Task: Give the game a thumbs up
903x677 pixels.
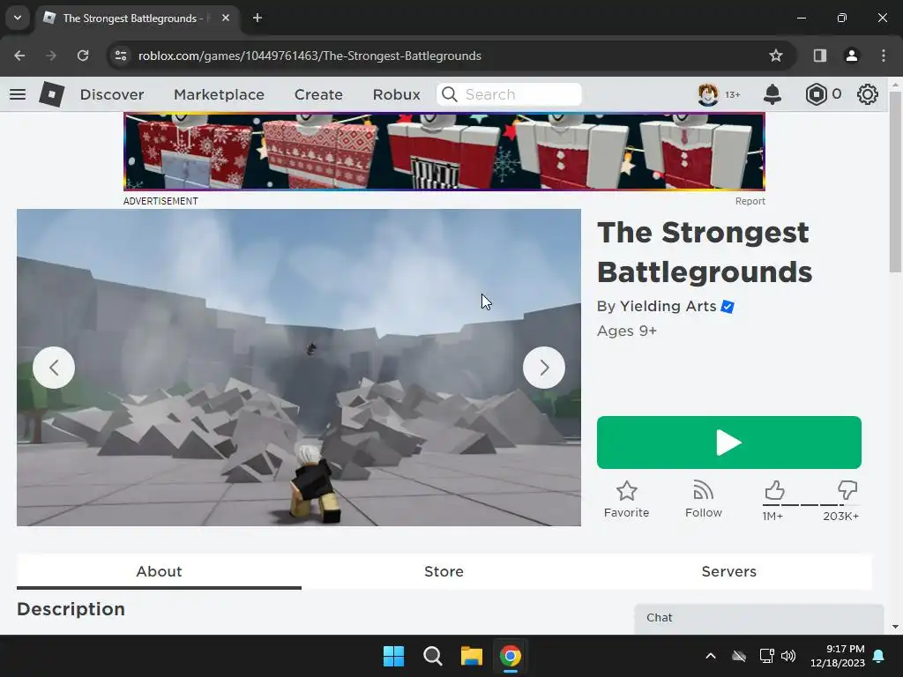Action: [774, 490]
